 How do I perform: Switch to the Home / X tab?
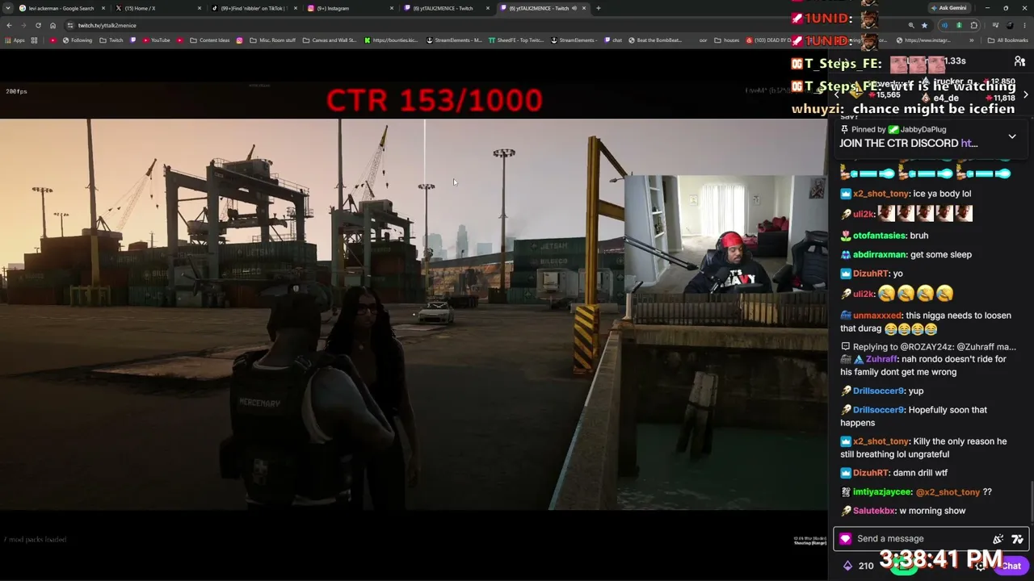158,8
